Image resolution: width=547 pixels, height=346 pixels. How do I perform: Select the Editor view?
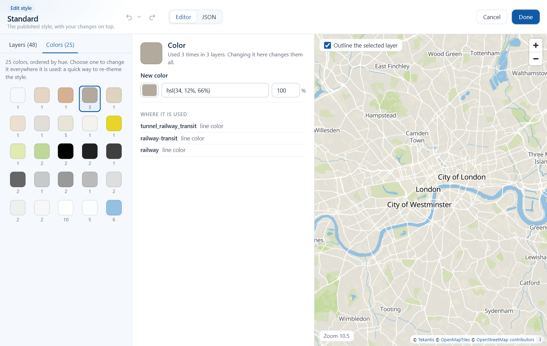pos(183,17)
